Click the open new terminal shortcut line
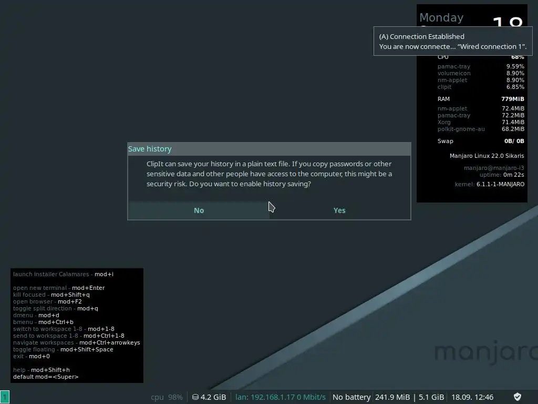The width and height of the screenshot is (538, 404). click(x=59, y=288)
